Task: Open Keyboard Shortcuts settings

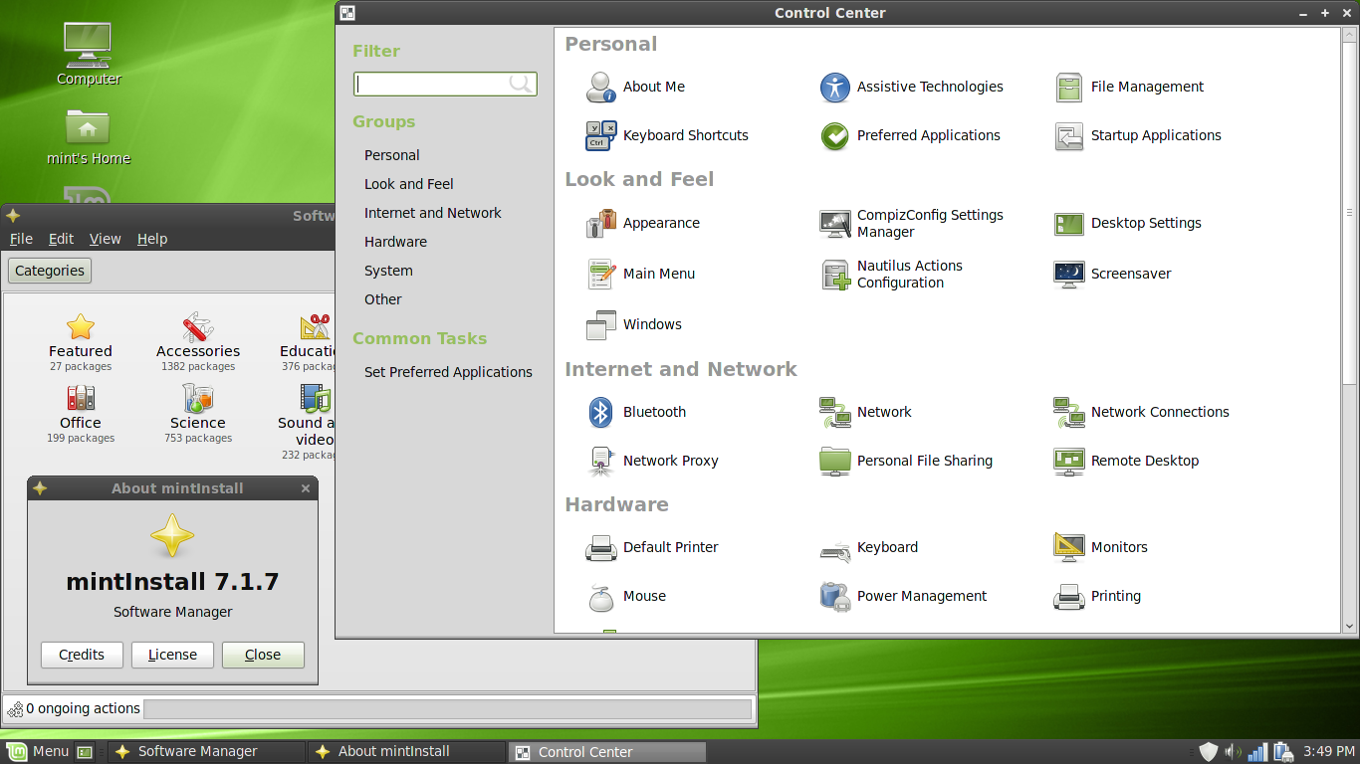Action: click(x=667, y=135)
